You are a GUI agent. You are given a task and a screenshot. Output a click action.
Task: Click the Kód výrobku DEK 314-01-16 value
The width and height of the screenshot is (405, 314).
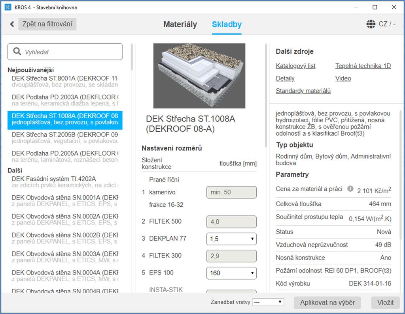pos(370,284)
